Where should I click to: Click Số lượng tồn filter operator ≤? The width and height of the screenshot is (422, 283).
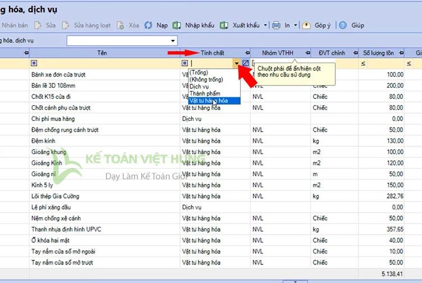[363, 64]
